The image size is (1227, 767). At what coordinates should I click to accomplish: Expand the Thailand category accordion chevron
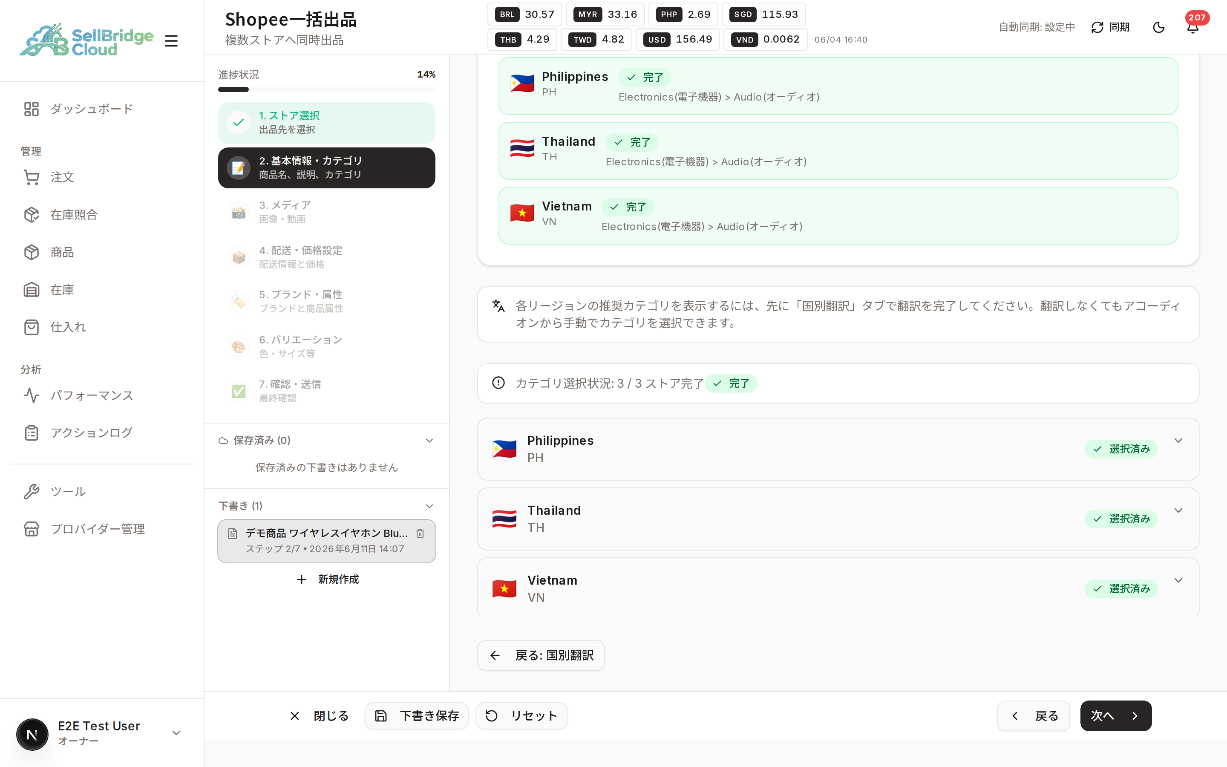pos(1178,510)
